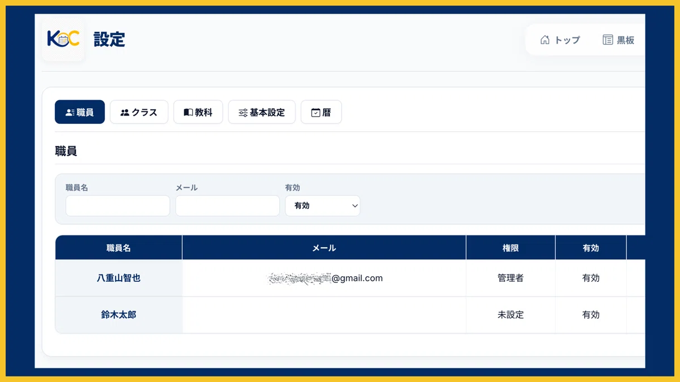Open the 暦 calendar tab
The height and width of the screenshot is (382, 680).
321,112
